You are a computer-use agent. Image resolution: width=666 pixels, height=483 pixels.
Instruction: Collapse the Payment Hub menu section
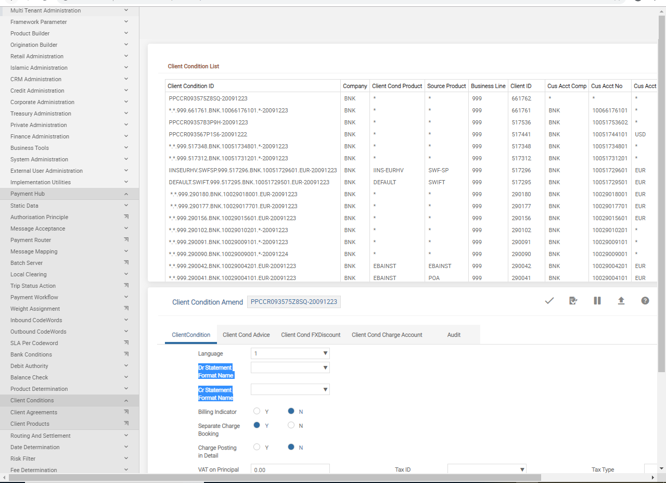[x=126, y=194]
